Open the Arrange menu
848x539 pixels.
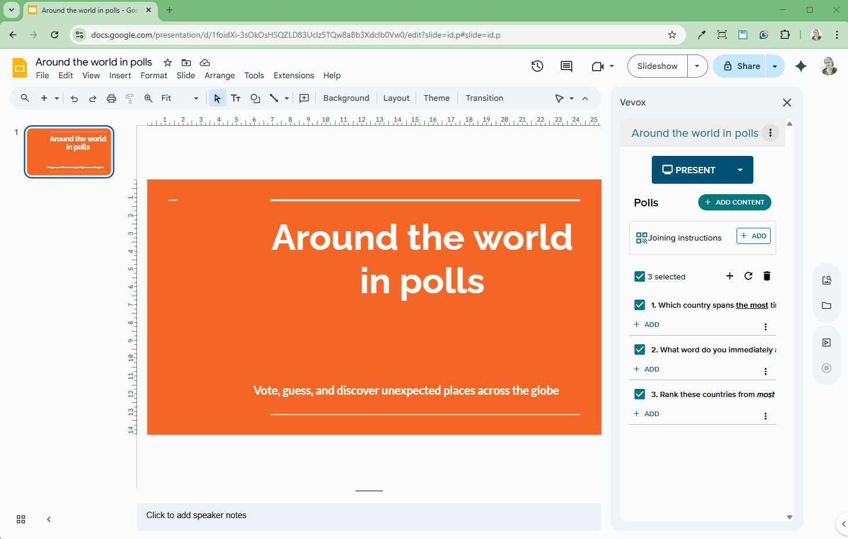tap(219, 75)
